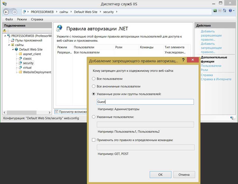Click the 'Справка' link in actions pane
Image resolution: width=238 pixels, height=184 pixels.
point(207,75)
